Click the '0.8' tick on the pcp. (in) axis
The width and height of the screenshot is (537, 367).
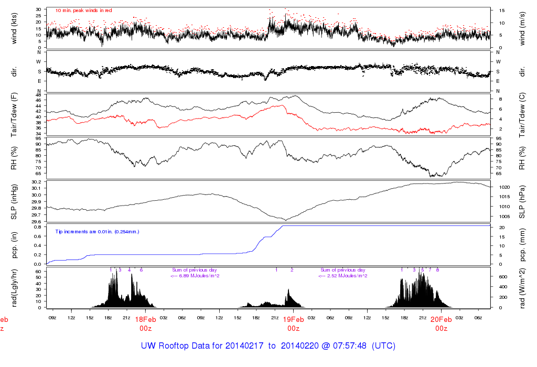point(38,227)
